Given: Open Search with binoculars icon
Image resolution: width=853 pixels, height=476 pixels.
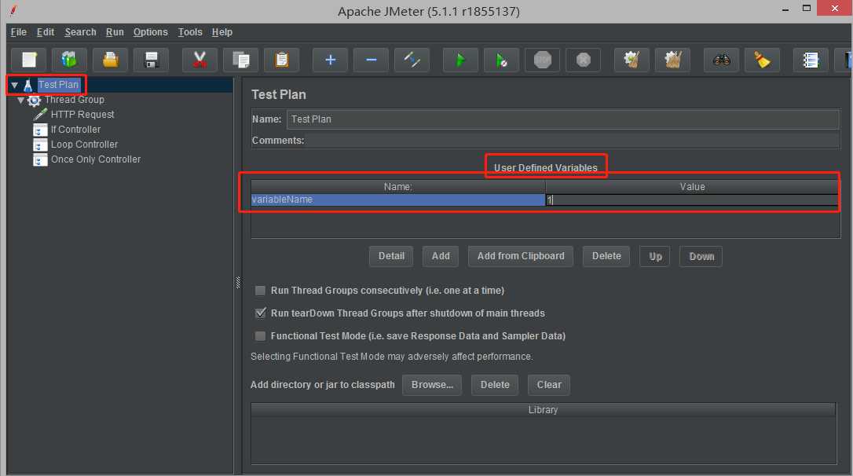Looking at the screenshot, I should (x=721, y=60).
